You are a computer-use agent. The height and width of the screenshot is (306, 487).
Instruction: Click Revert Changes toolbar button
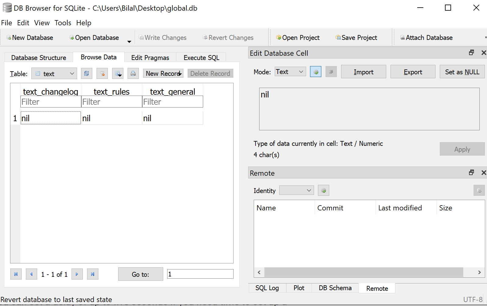[228, 37]
